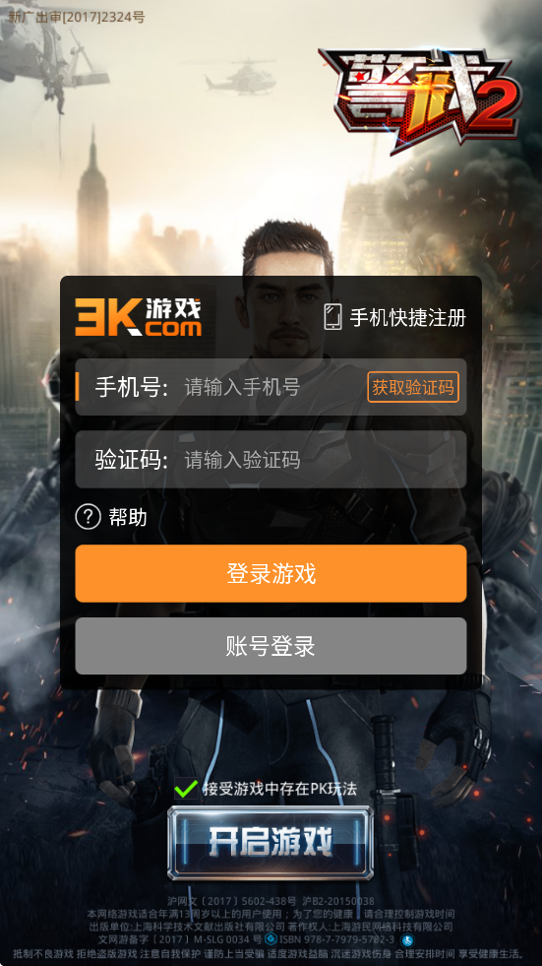Click the 手机号 field label
Screen dimensions: 542x966
[x=132, y=387]
